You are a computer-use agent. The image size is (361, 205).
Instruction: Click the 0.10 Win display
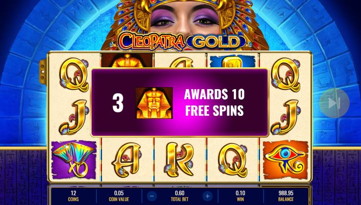click(240, 196)
